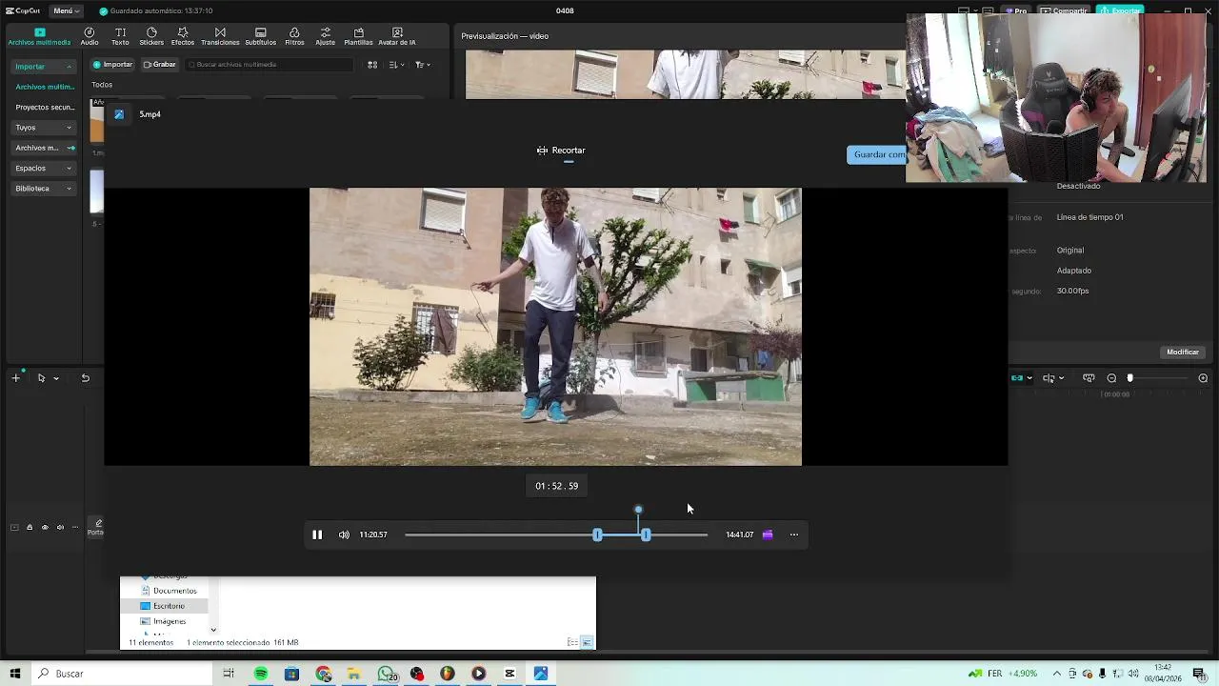Open the Audio tab

click(x=90, y=37)
